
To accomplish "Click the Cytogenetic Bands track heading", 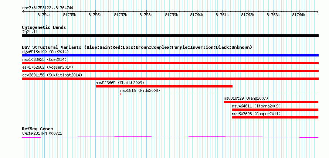I will (x=44, y=27).
